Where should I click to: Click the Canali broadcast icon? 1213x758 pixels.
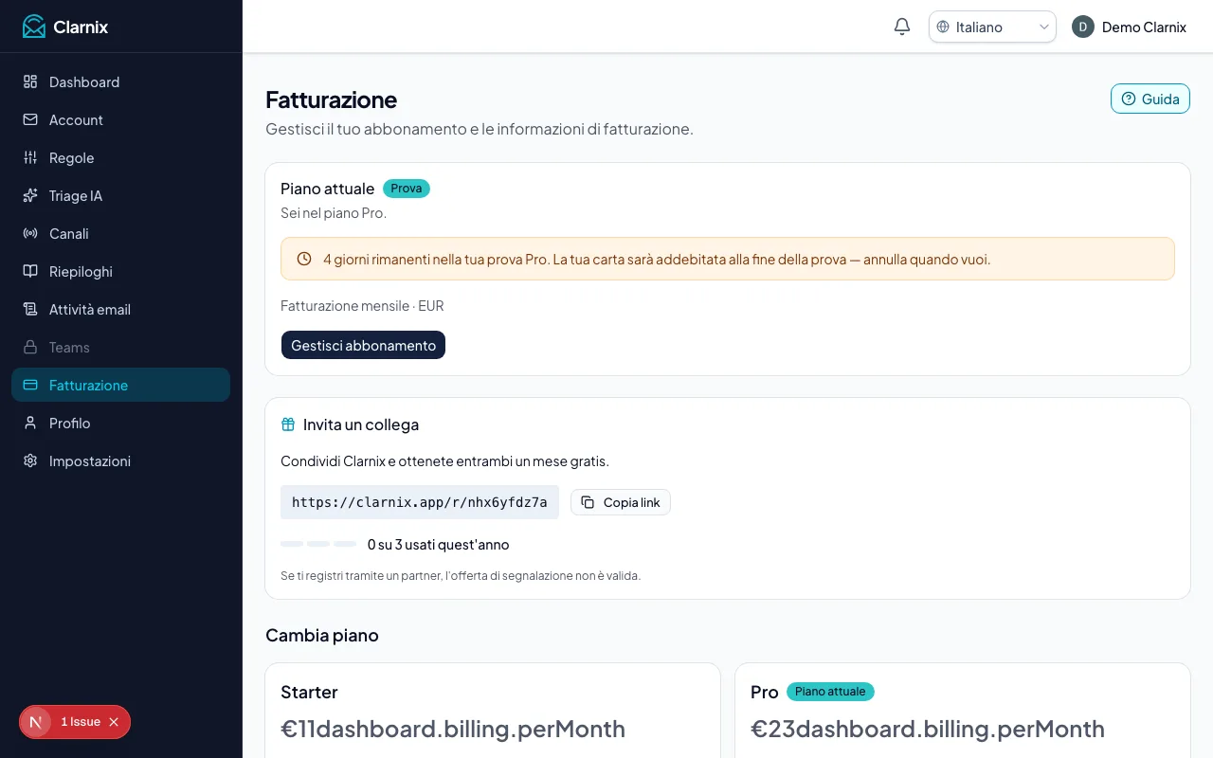[x=30, y=233]
